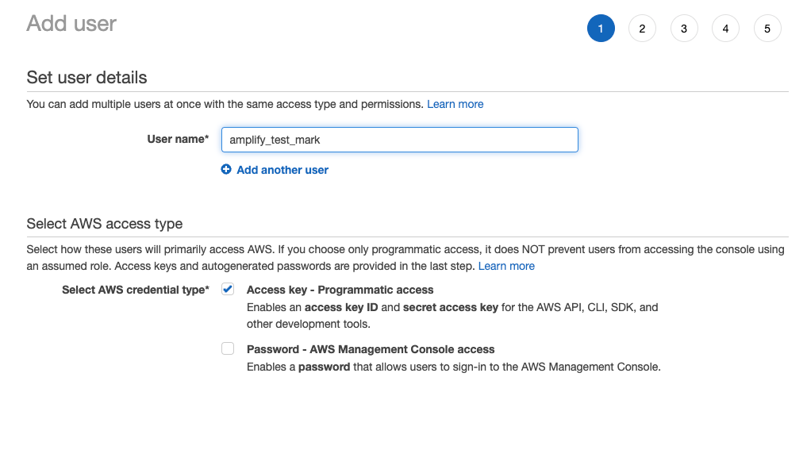Click the amplify_test_mark user name field
This screenshot has width=807, height=450.
(x=399, y=140)
